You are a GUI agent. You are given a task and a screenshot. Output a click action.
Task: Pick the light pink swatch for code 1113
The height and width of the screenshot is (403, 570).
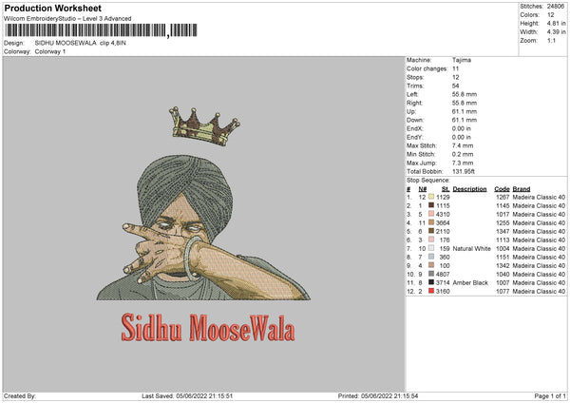click(431, 240)
